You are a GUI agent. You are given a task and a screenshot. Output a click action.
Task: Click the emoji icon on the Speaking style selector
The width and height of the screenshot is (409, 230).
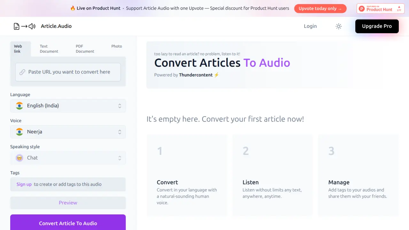[x=19, y=158]
